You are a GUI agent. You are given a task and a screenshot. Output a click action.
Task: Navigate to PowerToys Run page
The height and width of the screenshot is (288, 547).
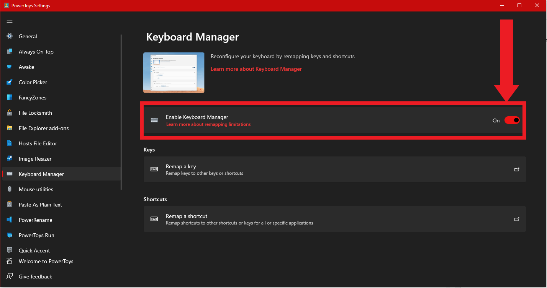click(x=61, y=235)
